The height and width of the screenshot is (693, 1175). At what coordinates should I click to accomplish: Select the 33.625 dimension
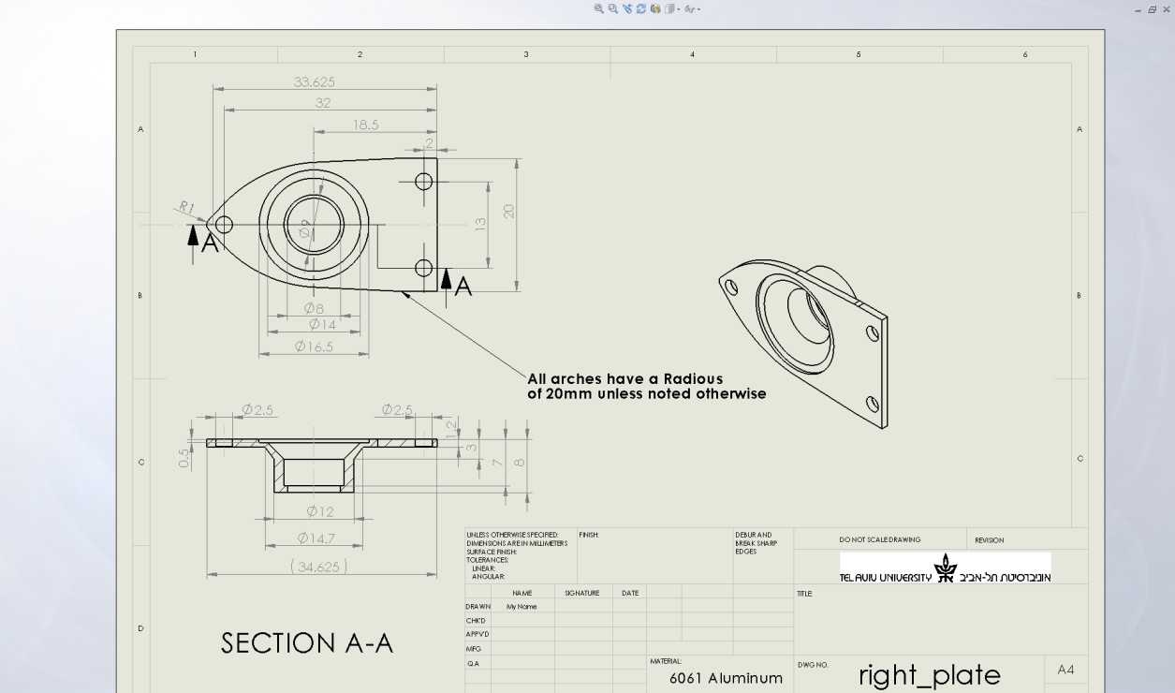coord(315,82)
